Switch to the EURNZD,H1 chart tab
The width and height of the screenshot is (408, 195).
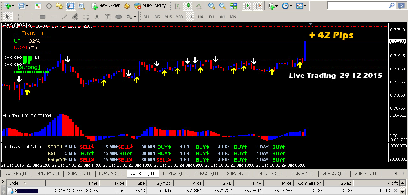[175, 174]
